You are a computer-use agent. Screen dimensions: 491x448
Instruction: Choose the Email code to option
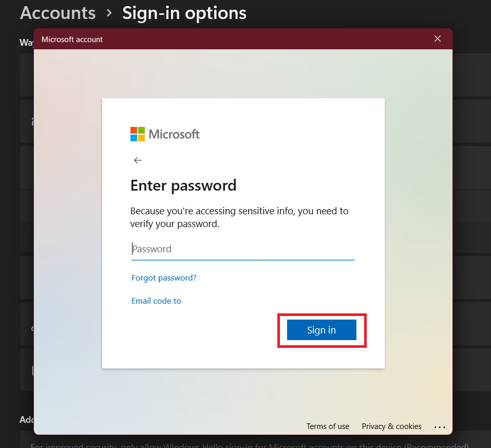click(x=156, y=301)
